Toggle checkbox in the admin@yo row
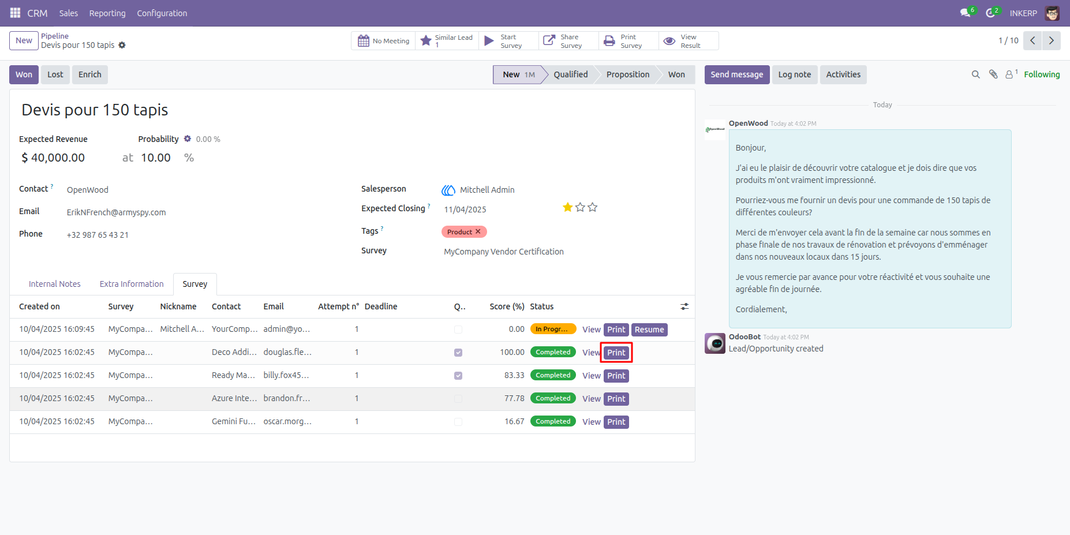The width and height of the screenshot is (1070, 535). click(458, 330)
